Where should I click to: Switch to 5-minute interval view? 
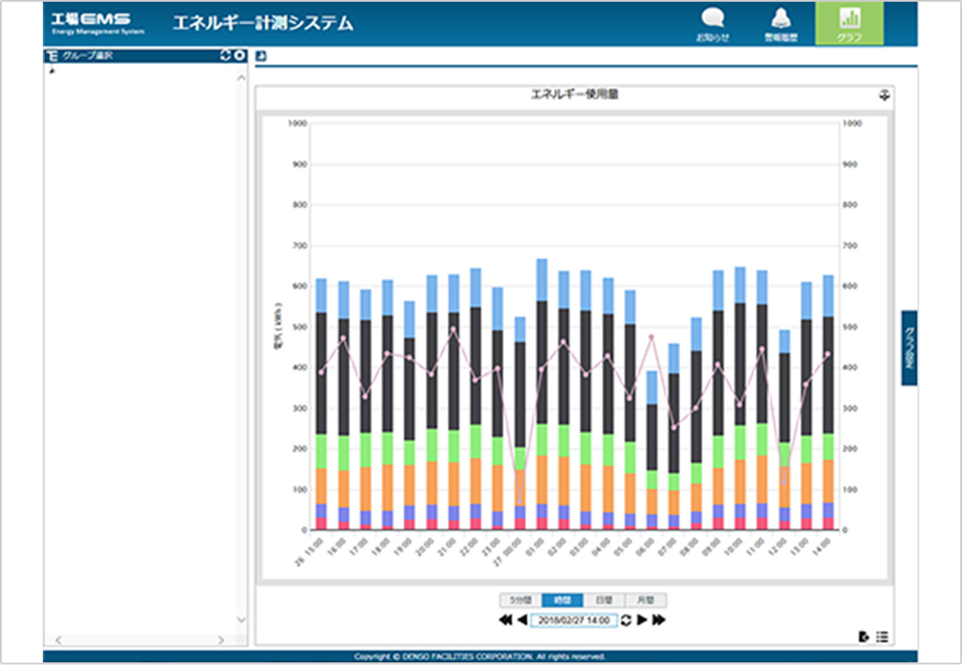(x=520, y=600)
